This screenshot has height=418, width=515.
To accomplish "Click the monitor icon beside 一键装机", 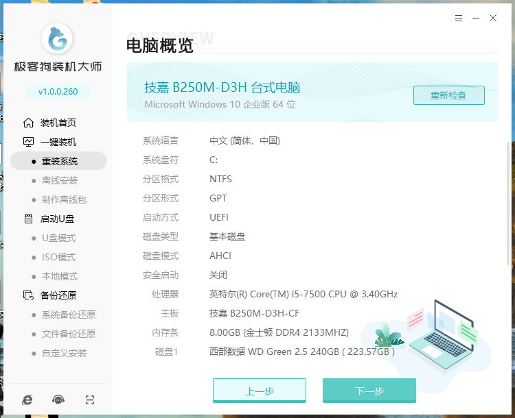I will pos(28,142).
